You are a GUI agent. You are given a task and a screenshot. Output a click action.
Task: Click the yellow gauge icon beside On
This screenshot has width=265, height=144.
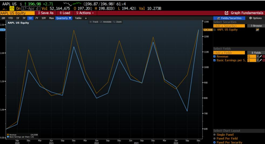[13, 8]
